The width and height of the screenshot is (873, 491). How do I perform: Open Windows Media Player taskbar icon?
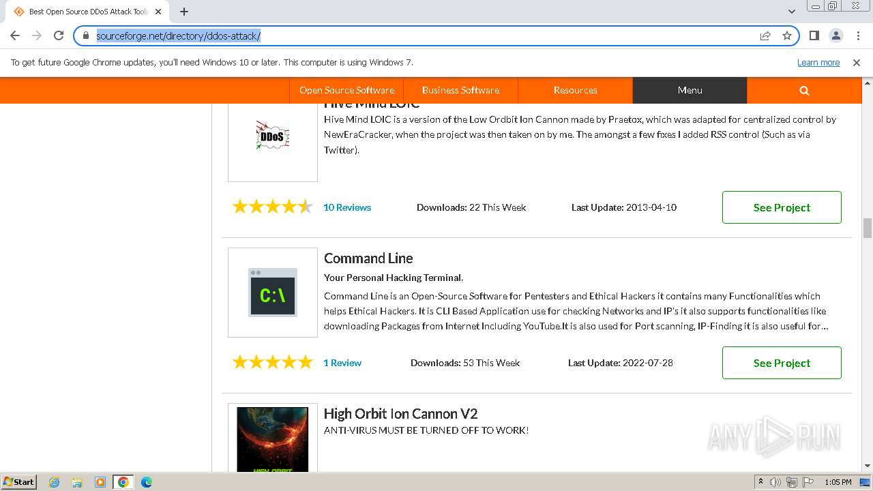point(100,482)
